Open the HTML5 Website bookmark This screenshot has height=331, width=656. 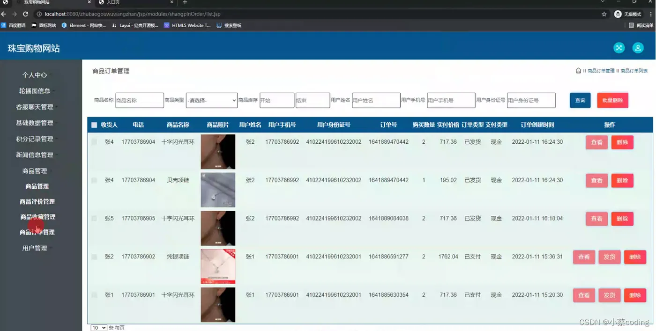click(x=187, y=25)
